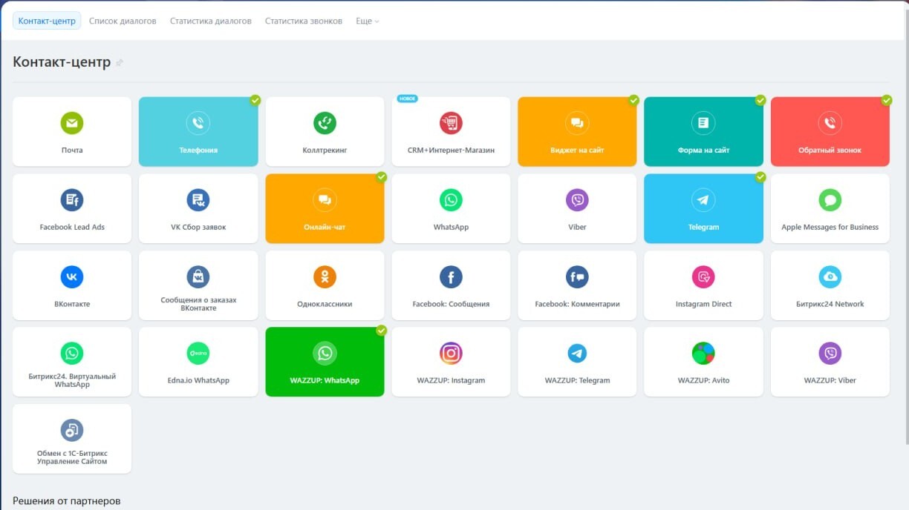This screenshot has height=510, width=909.
Task: Open the Edna.io WhatsApp icon
Action: [x=198, y=354]
